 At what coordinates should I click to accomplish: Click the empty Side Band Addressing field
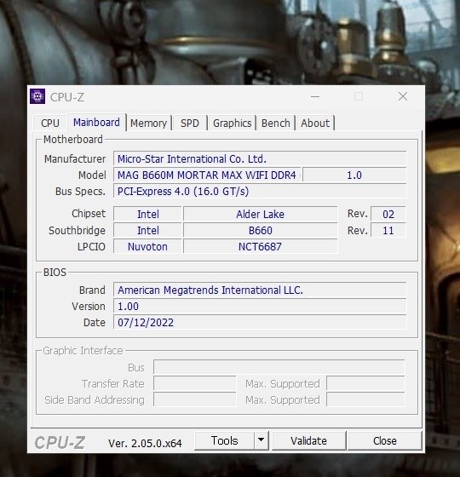tap(195, 399)
